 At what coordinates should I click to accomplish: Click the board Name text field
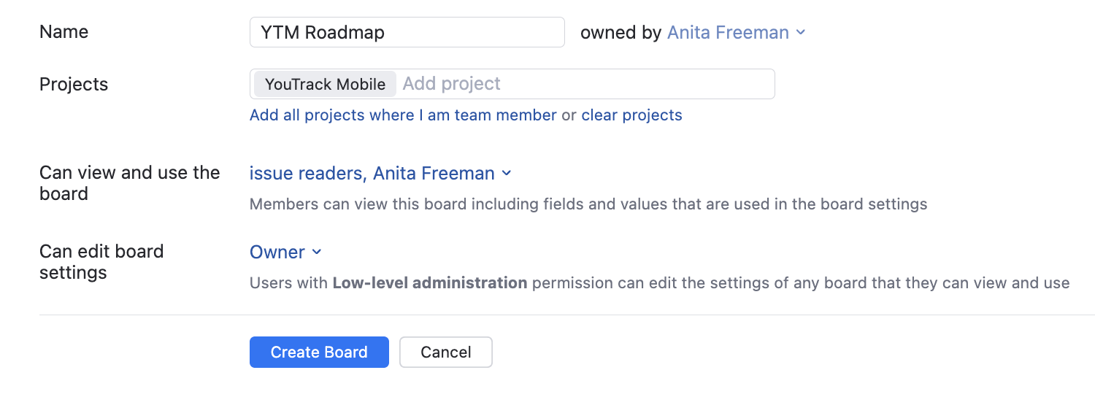point(407,32)
